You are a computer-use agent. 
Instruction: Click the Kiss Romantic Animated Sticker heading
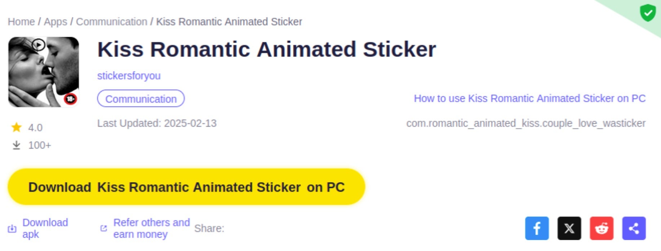click(266, 49)
